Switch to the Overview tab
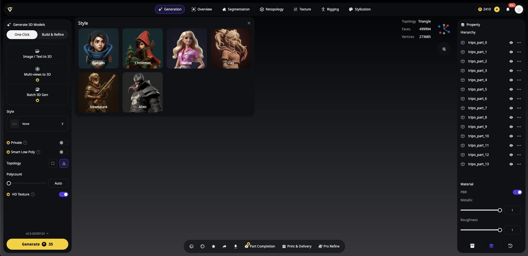The image size is (528, 256). pyautogui.click(x=202, y=9)
